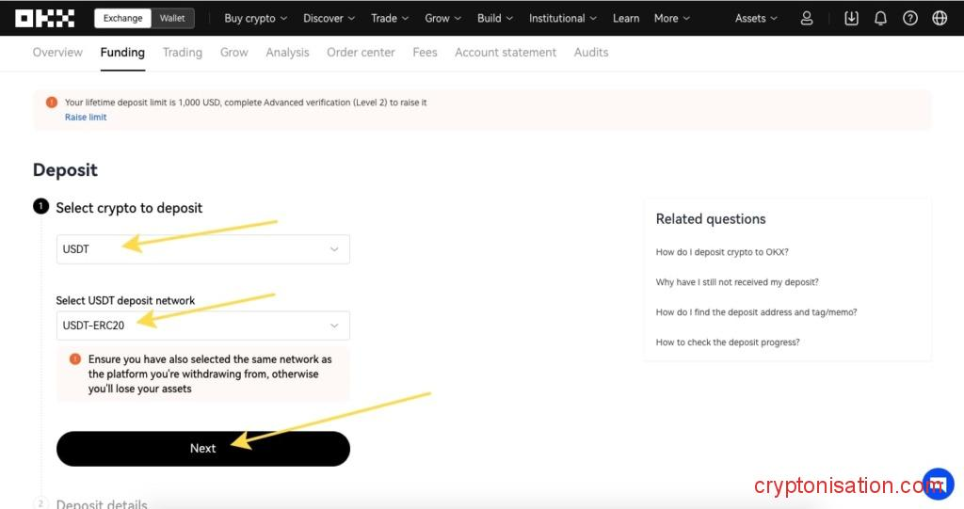
Task: Click the globe language icon
Action: pos(939,18)
